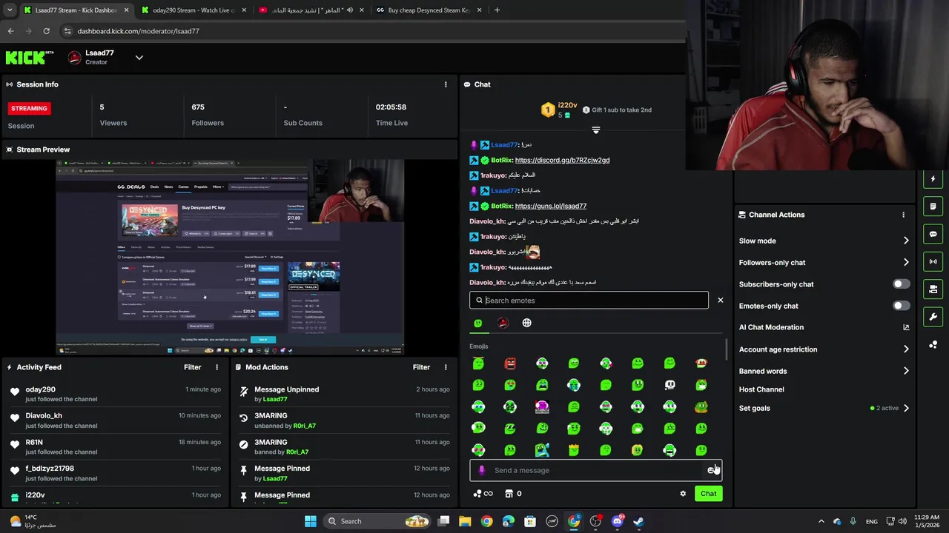Open Session Info three-dot menu
Screen dimensions: 949x533
pos(446,84)
